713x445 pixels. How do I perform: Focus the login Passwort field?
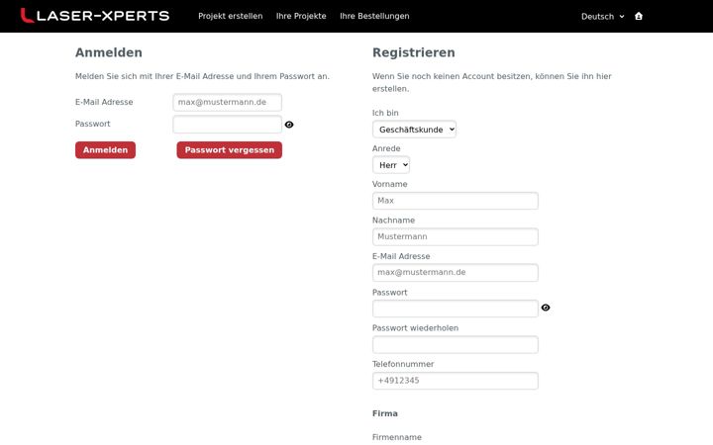pos(228,125)
